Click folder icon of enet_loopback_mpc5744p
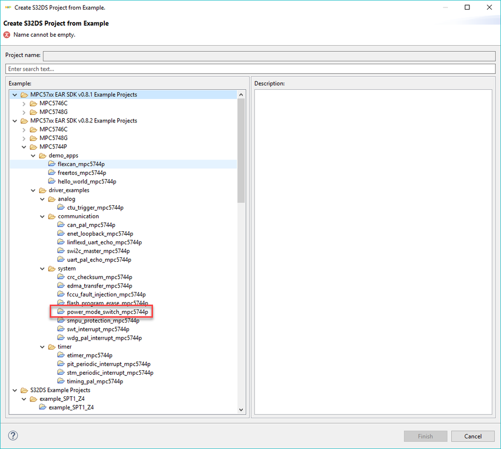The height and width of the screenshot is (449, 501). pos(61,233)
